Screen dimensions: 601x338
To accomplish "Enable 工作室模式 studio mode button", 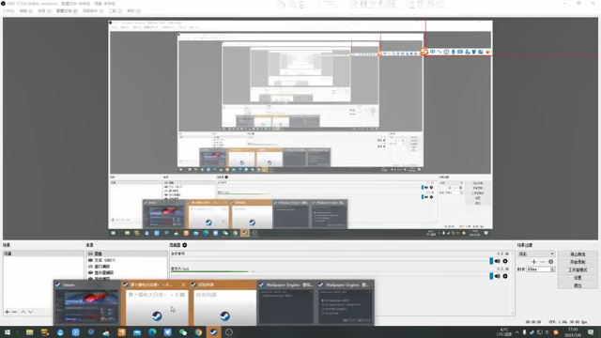I will [578, 269].
